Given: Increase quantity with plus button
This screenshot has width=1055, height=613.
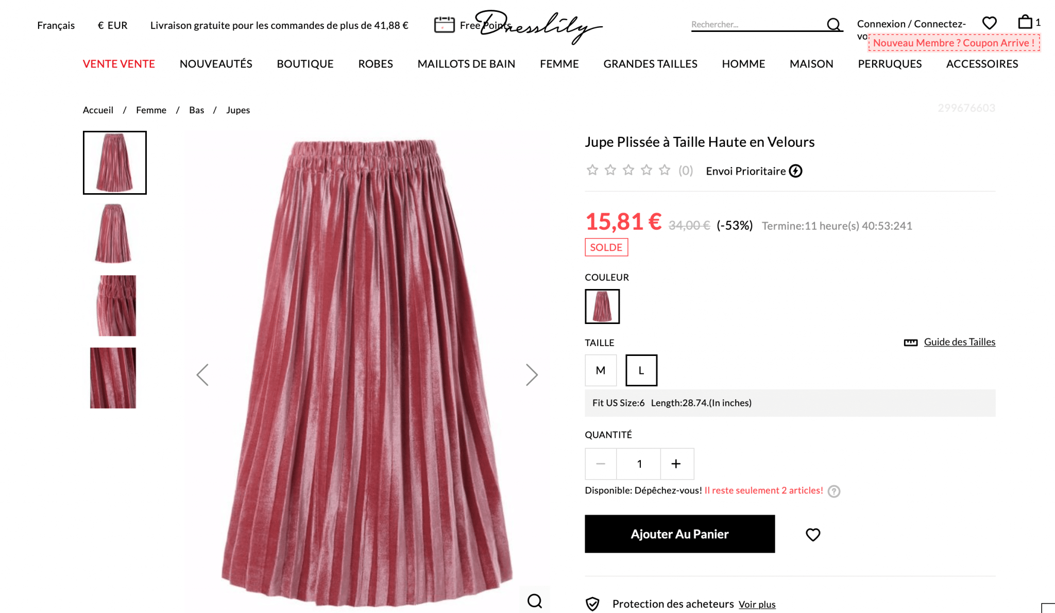Looking at the screenshot, I should coord(676,464).
